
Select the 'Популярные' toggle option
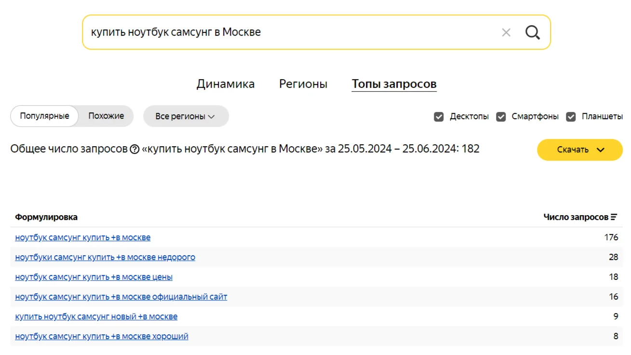44,116
